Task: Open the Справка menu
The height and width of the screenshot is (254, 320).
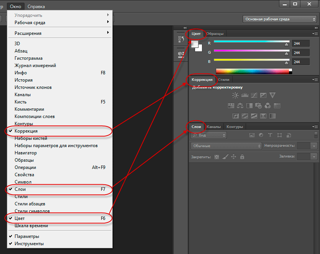Action: pyautogui.click(x=36, y=7)
